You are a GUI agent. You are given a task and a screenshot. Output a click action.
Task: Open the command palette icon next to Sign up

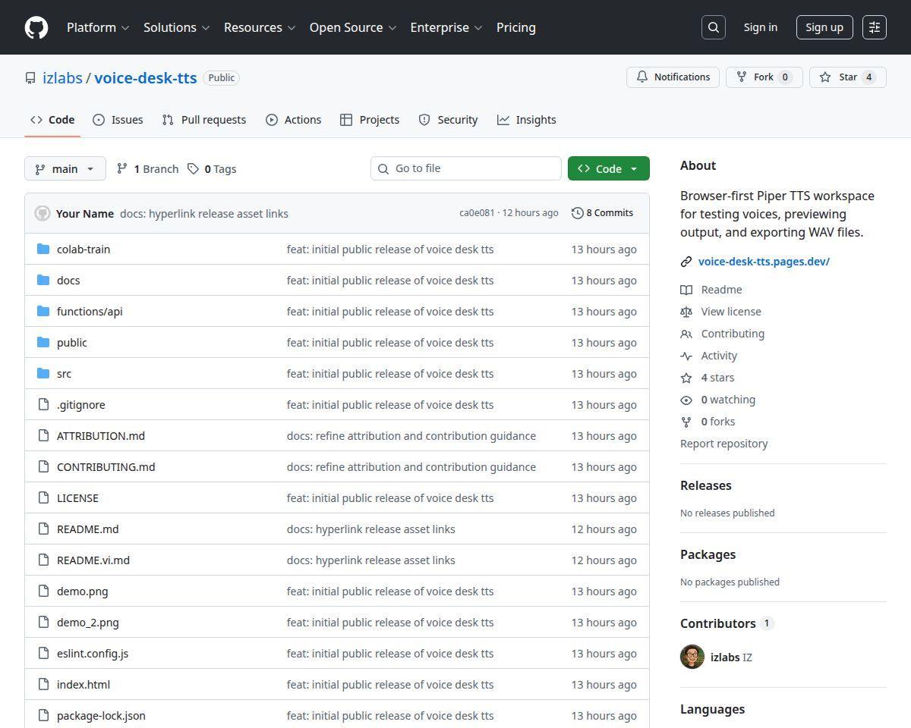[874, 27]
